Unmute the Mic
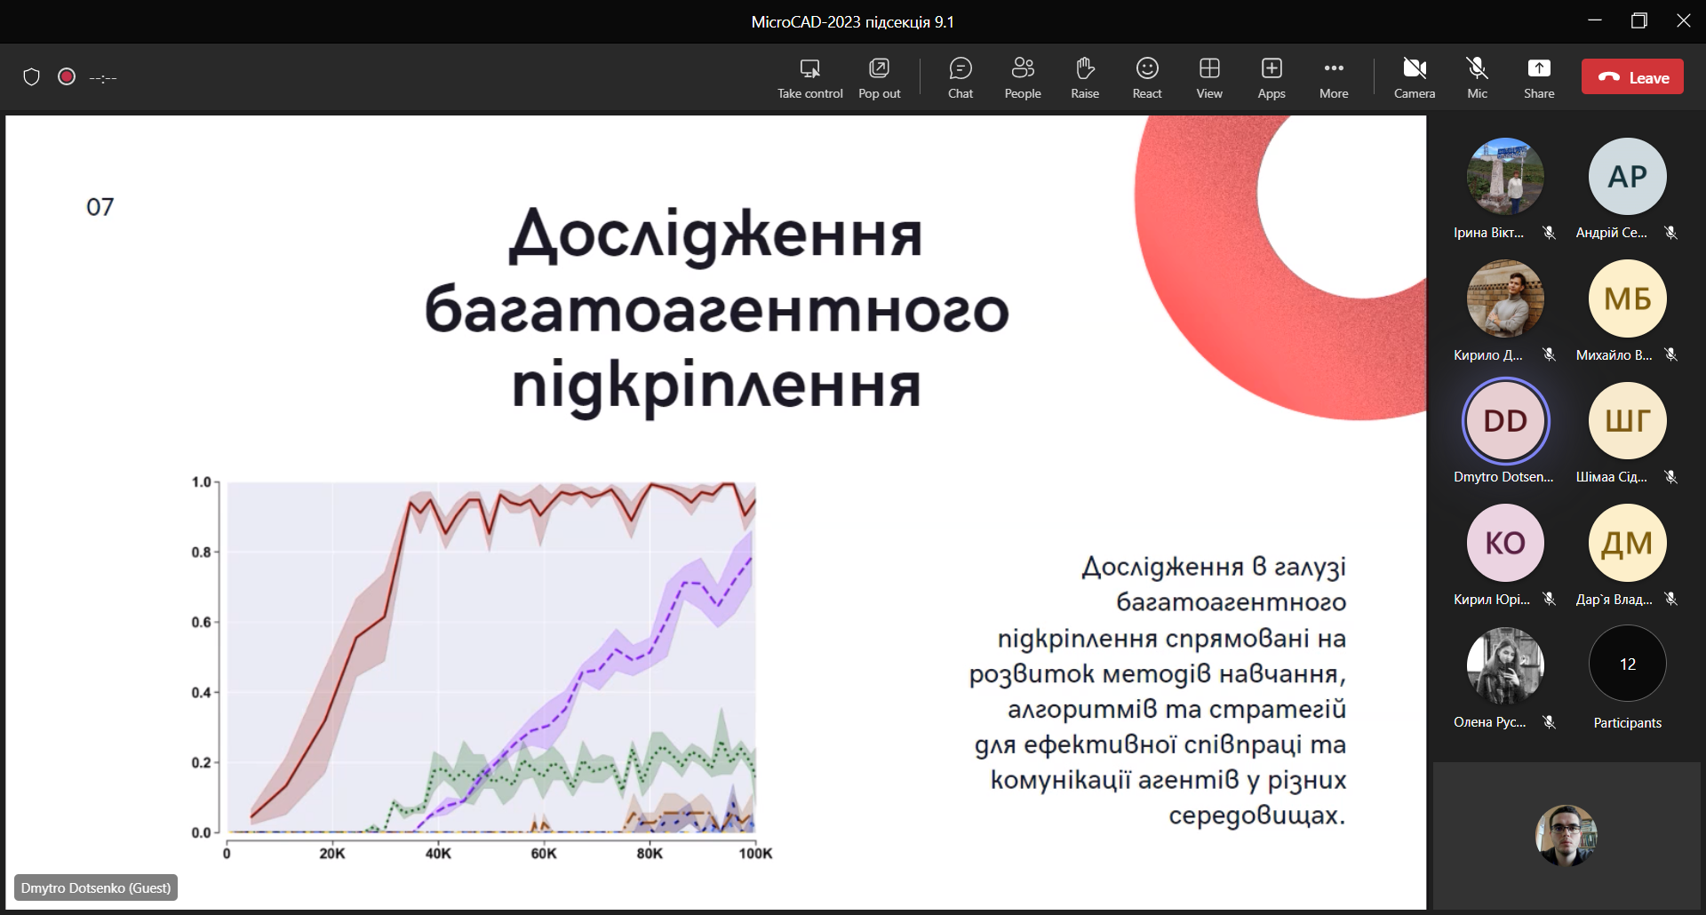 pyautogui.click(x=1477, y=77)
